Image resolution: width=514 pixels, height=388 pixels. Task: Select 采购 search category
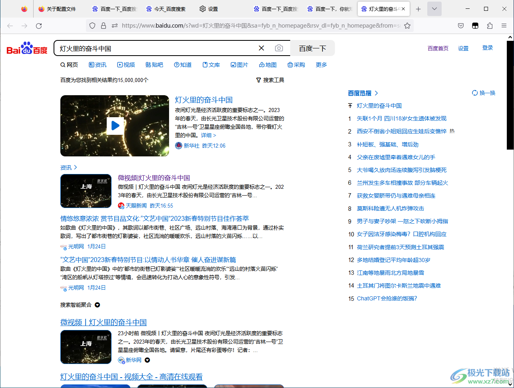click(296, 65)
